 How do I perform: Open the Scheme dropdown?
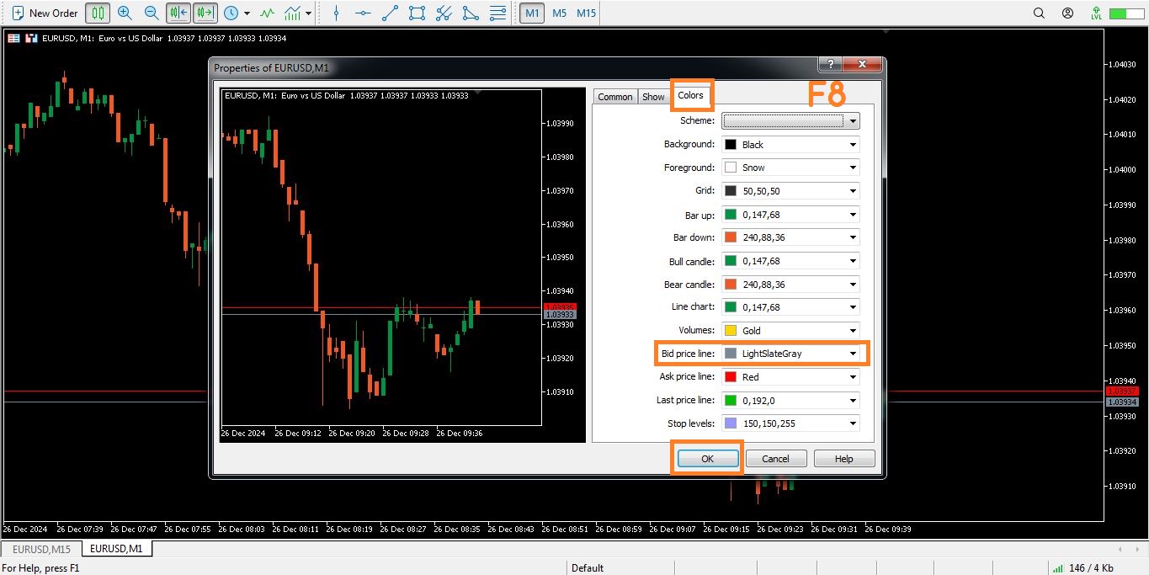[790, 121]
